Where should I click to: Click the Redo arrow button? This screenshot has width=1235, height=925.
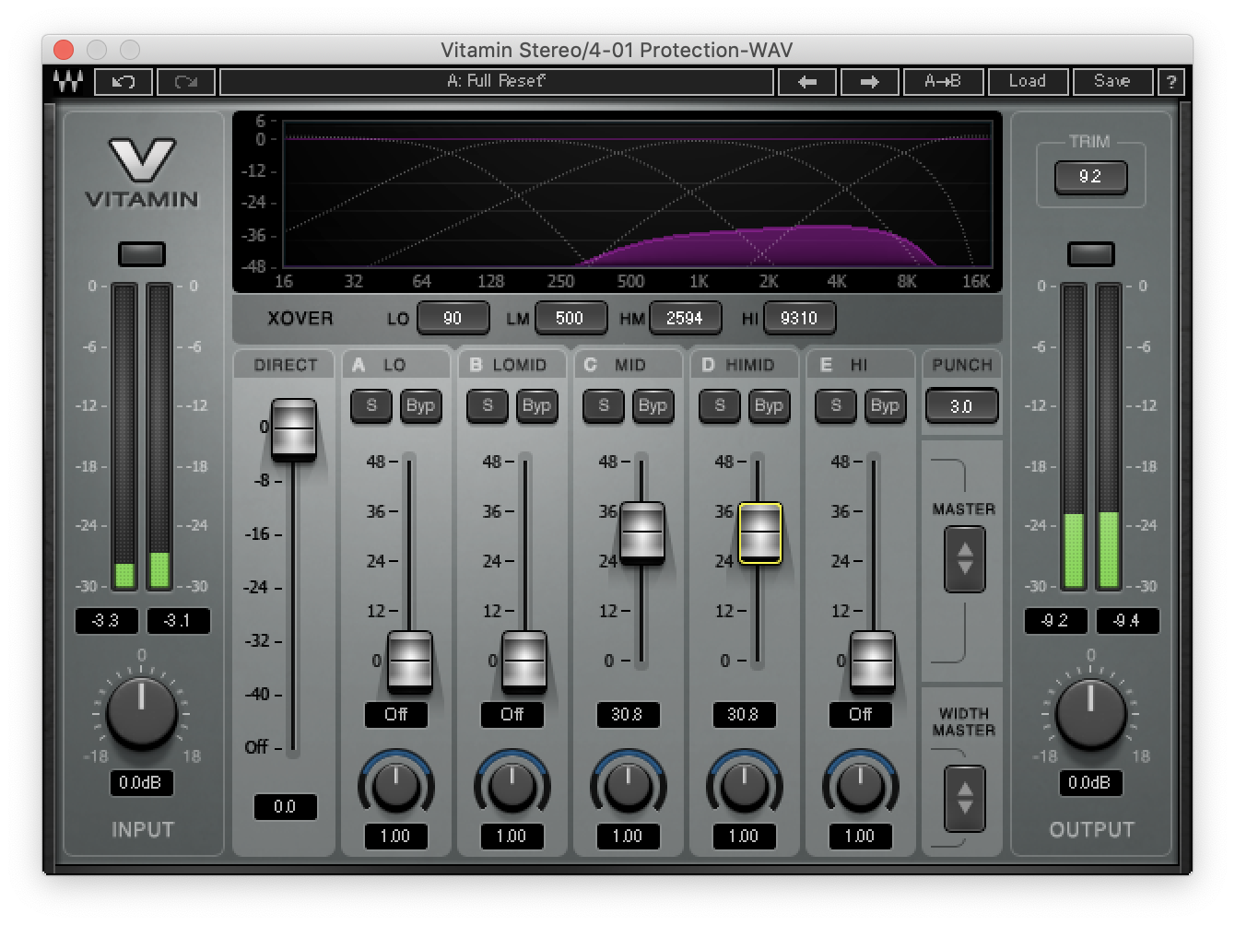(x=186, y=81)
